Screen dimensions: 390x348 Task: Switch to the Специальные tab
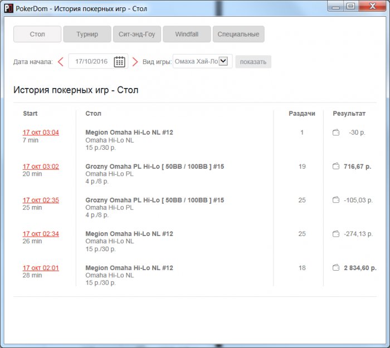coord(238,34)
